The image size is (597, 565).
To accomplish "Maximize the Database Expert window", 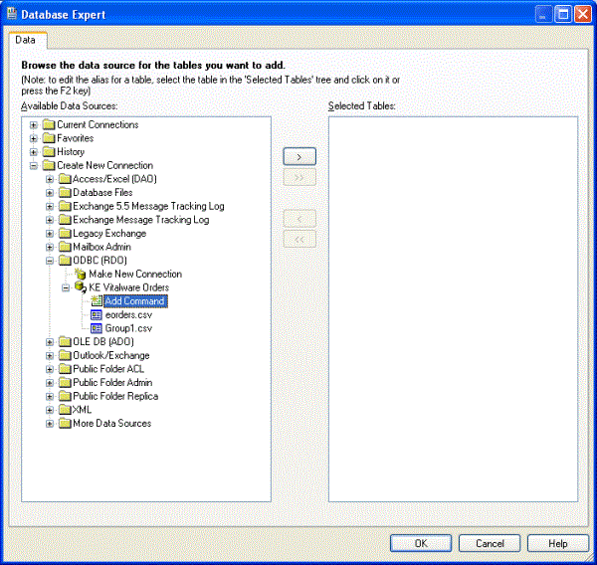I will [x=563, y=15].
